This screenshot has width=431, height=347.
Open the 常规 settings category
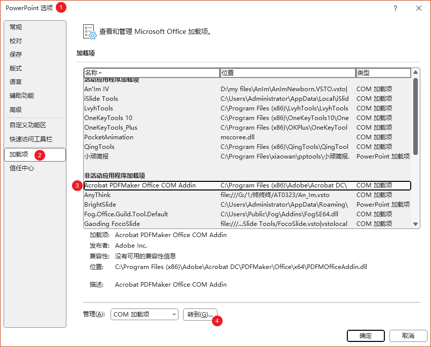coord(16,27)
